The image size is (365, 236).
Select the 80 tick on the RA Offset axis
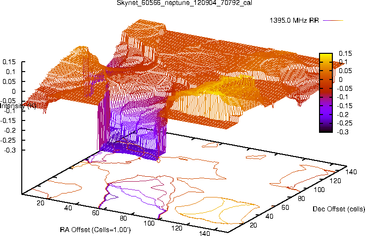[123, 218]
